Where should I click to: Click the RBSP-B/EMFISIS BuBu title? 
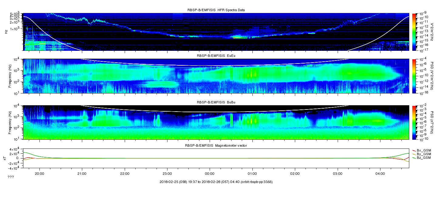[x=216, y=102]
